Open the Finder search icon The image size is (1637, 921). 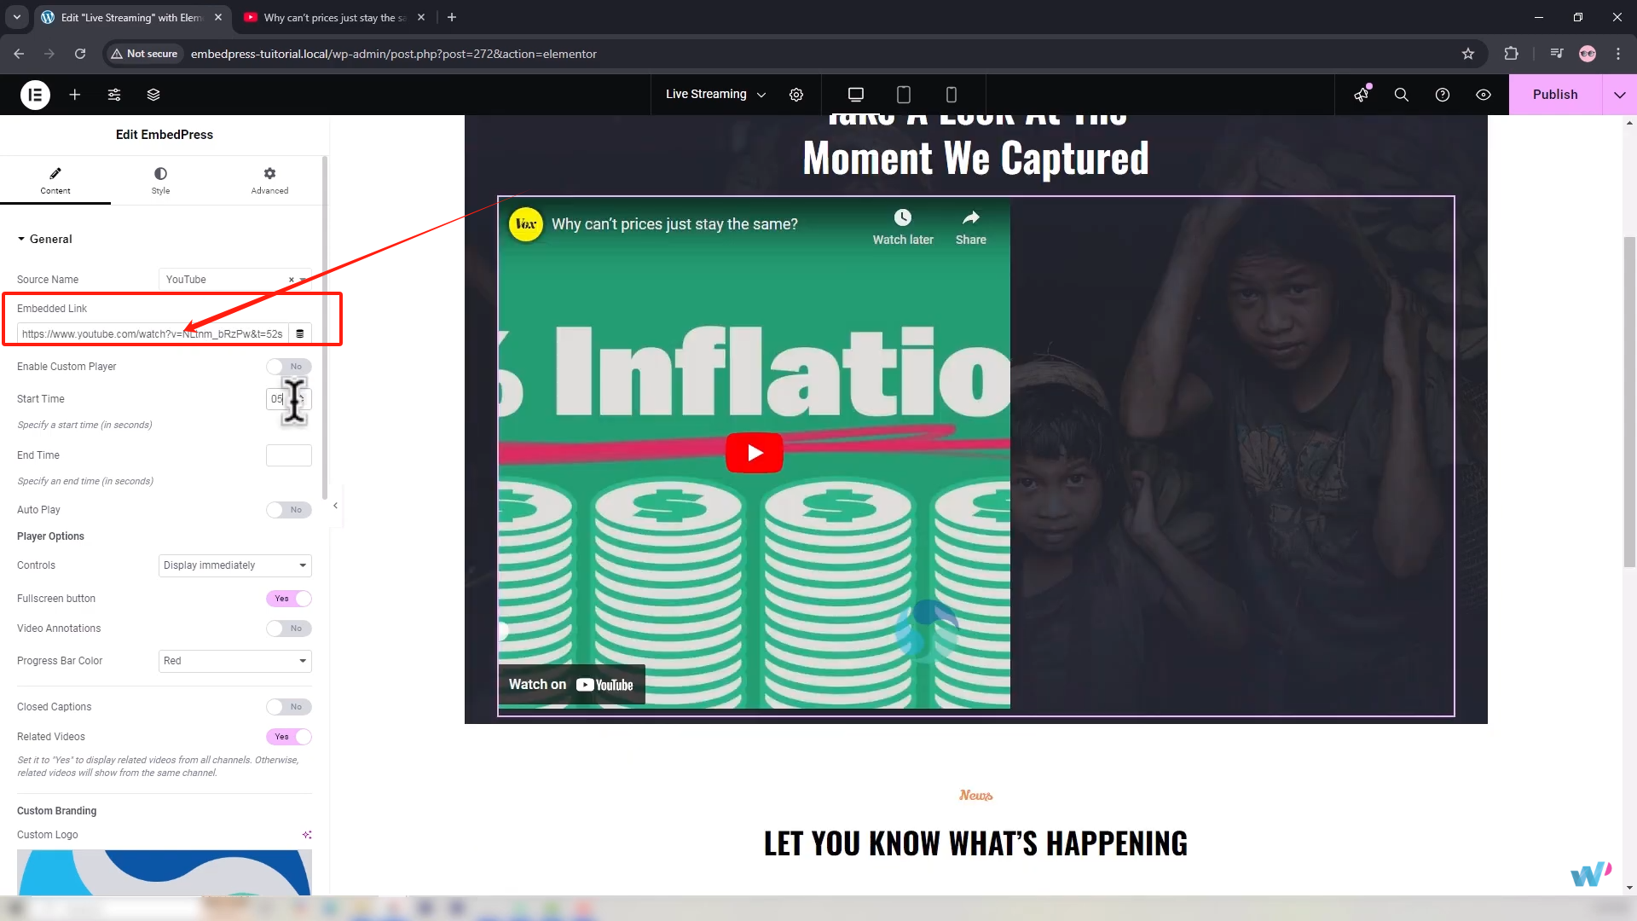(x=1401, y=95)
